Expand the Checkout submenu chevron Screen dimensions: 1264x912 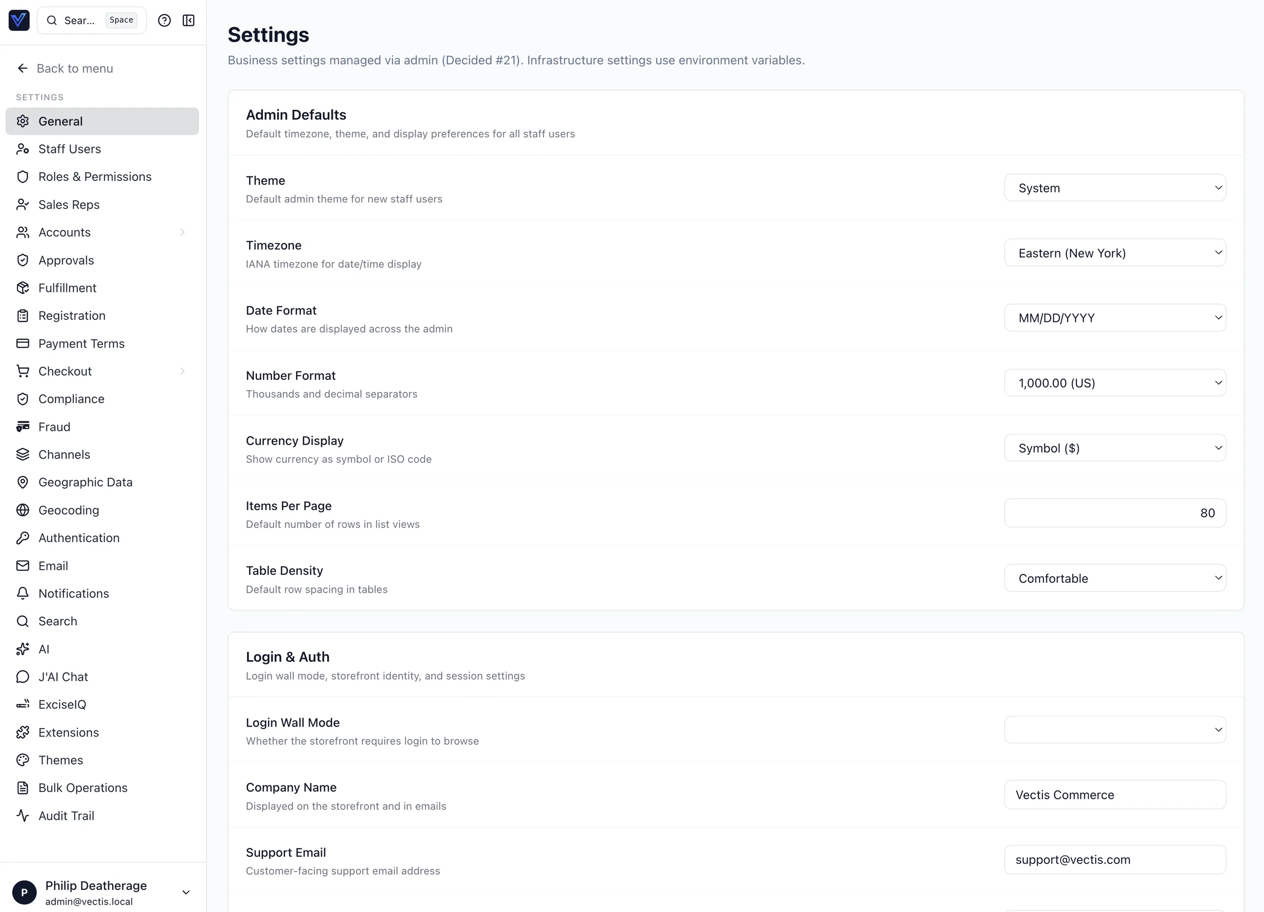point(182,371)
